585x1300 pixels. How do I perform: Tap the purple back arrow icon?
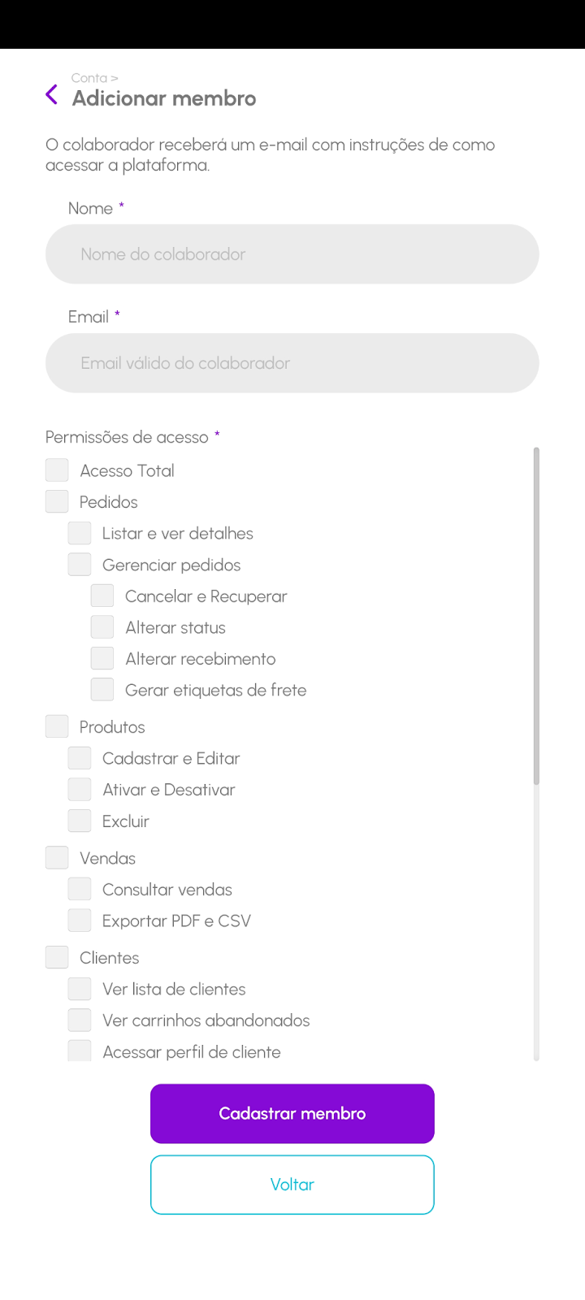point(52,95)
